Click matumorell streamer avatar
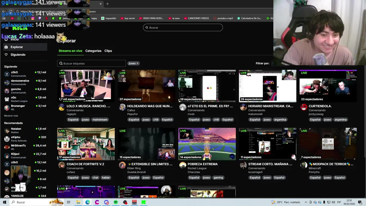 (x=243, y=107)
